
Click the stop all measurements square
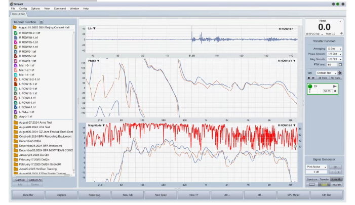click(308, 77)
